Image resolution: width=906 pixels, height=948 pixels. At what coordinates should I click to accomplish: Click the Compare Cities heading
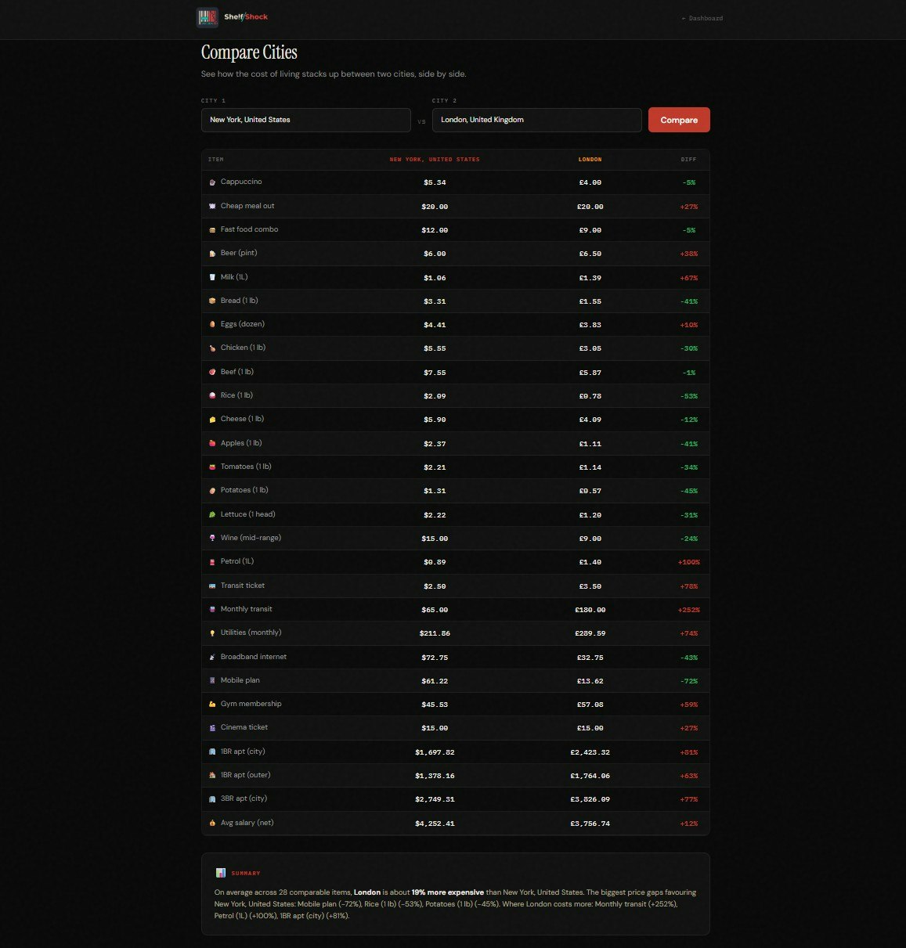(x=249, y=52)
